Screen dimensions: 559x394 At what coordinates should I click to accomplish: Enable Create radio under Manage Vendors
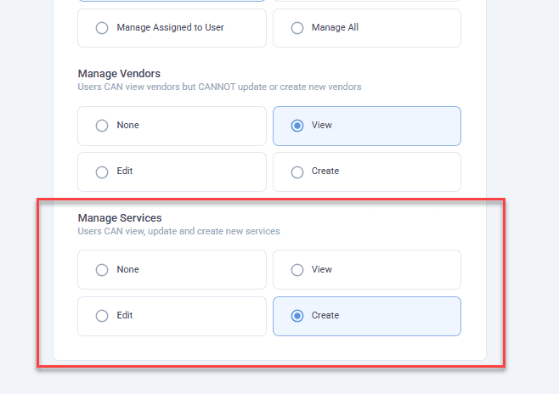pos(297,172)
